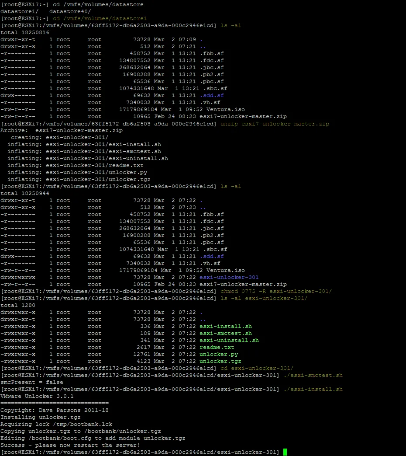Click the 'cd /vmfs/volumes/datastore1' command
Viewport: 406px width, 456px height.
pos(100,19)
